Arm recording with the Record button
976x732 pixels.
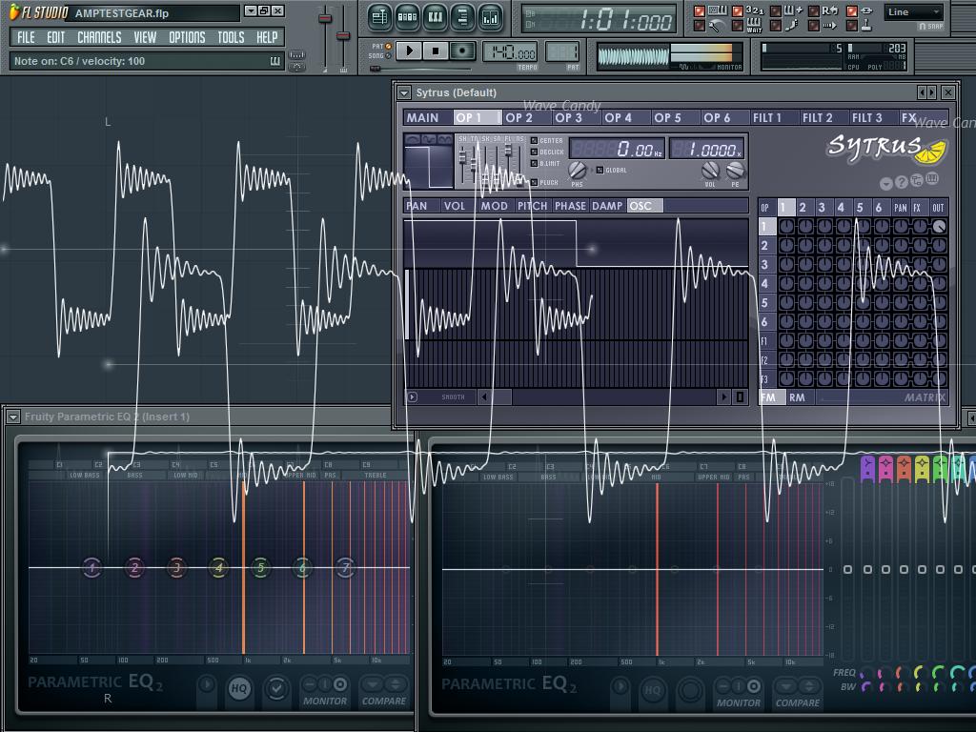[x=462, y=51]
